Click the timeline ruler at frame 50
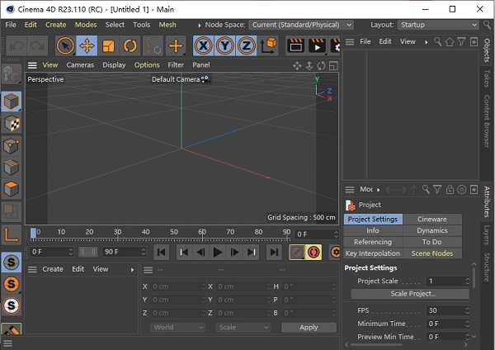The image size is (495, 350). pyautogui.click(x=175, y=234)
